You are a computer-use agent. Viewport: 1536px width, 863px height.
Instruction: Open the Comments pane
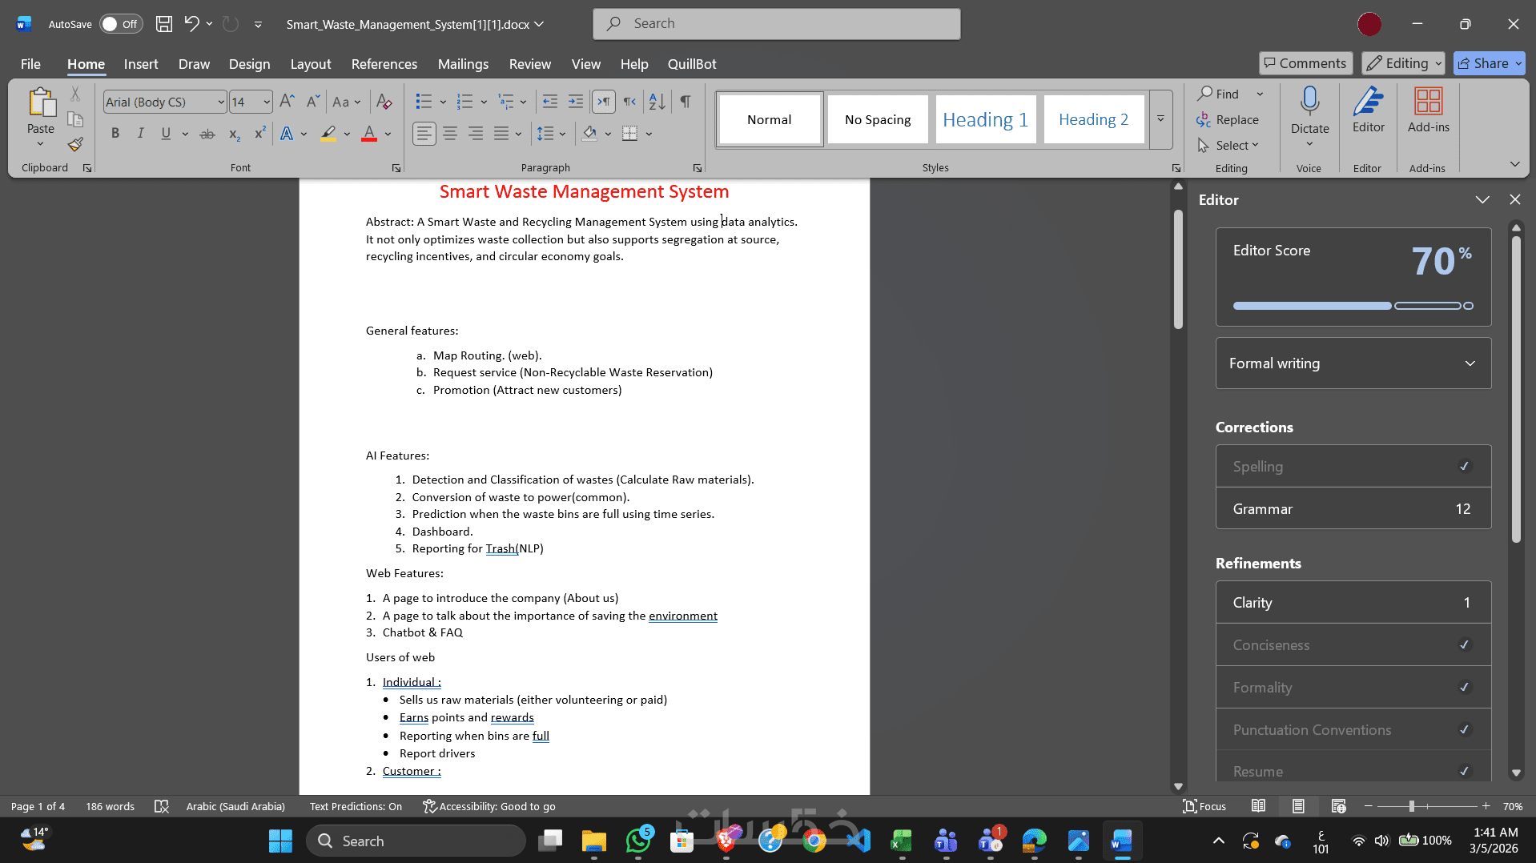pyautogui.click(x=1306, y=63)
